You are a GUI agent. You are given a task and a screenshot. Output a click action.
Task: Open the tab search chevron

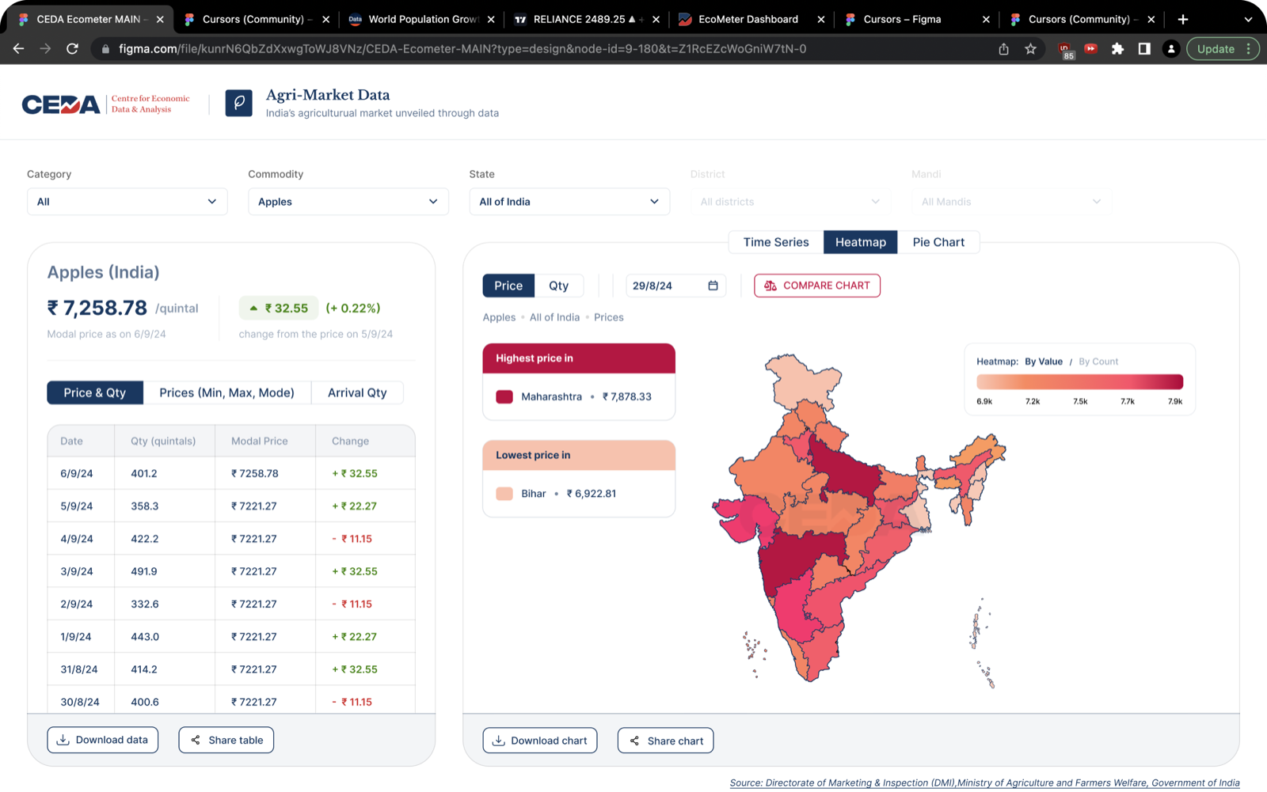(1248, 19)
